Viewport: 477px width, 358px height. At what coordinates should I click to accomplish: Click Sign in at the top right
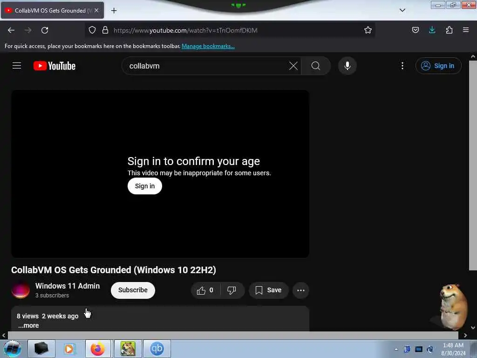click(x=438, y=66)
